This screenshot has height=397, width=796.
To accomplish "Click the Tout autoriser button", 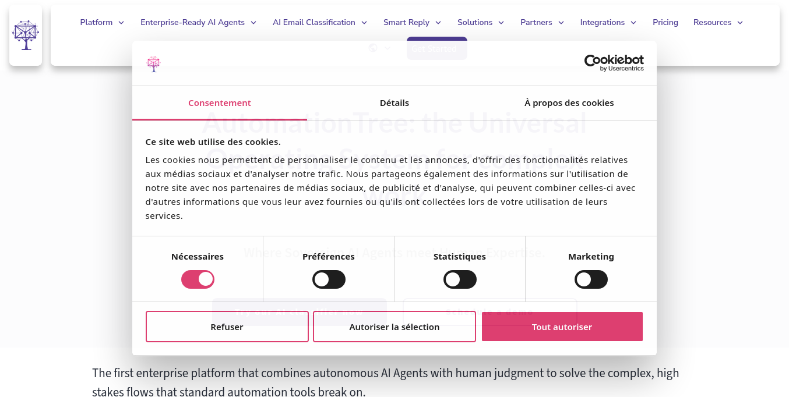I will (562, 327).
